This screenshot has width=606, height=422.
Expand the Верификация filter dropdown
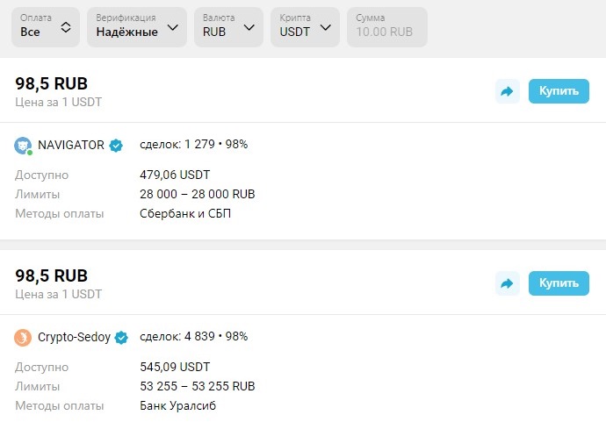(x=136, y=26)
